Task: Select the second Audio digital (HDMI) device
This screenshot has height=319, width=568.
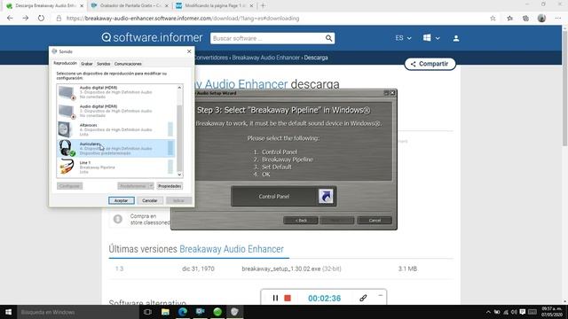Action: click(116, 111)
